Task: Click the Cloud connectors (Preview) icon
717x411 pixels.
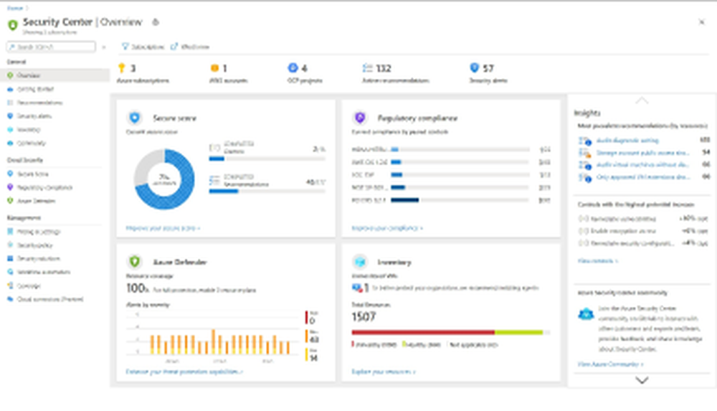Action: 10,299
